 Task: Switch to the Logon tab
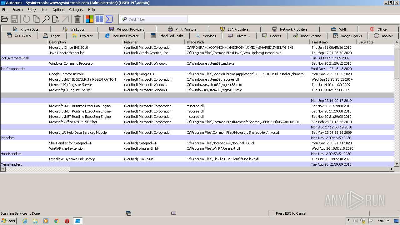pos(52,36)
